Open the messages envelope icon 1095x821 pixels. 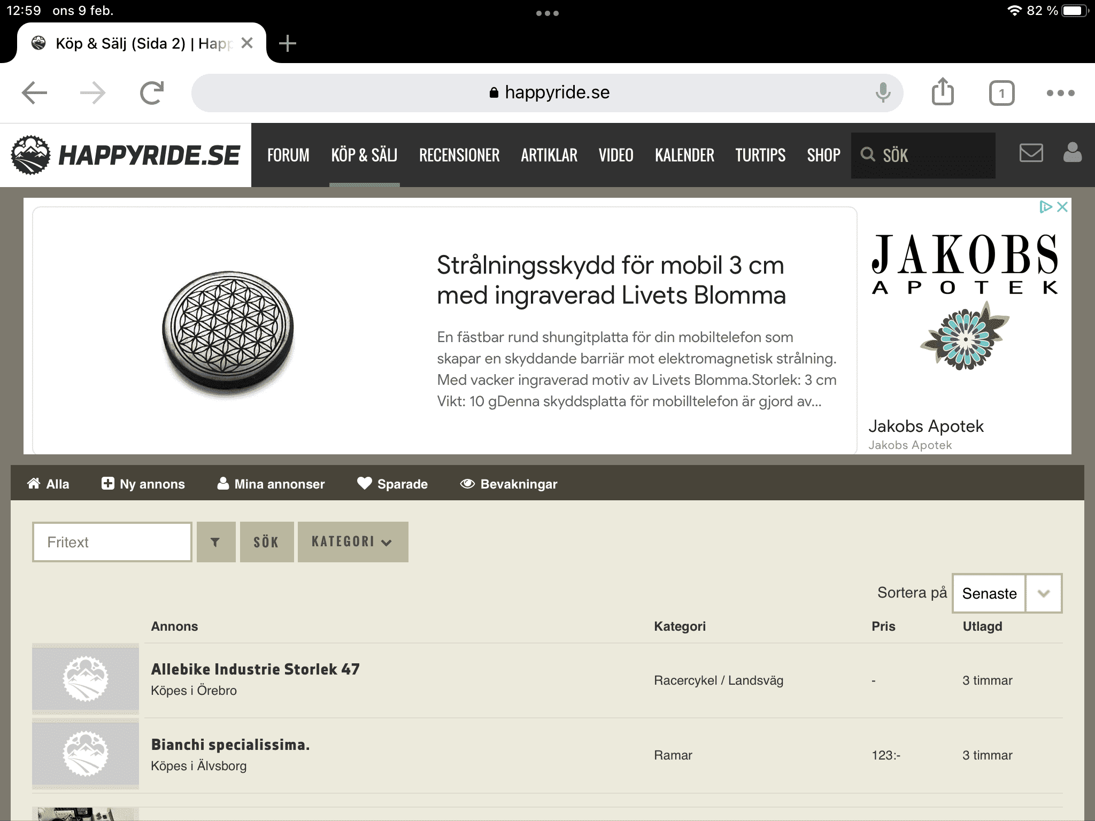[1031, 153]
